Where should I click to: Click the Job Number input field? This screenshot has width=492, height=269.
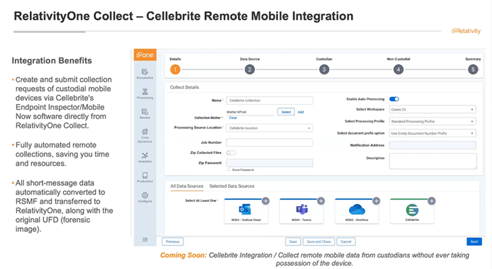point(269,143)
